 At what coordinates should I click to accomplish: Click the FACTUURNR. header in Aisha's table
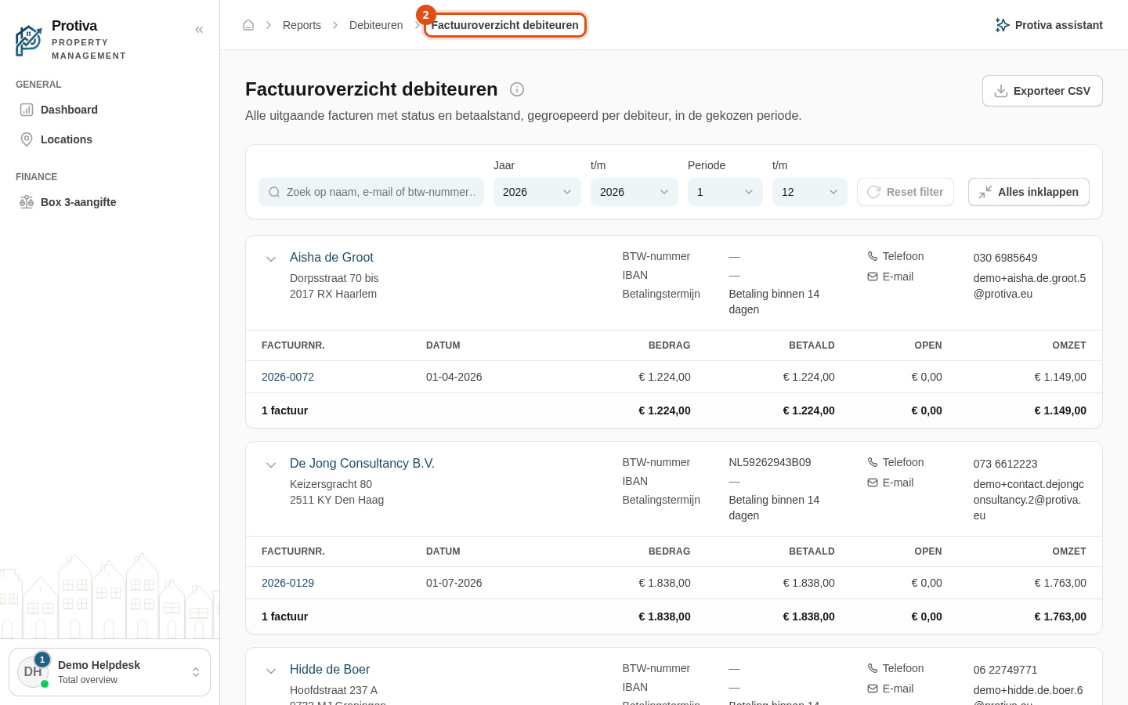point(293,345)
